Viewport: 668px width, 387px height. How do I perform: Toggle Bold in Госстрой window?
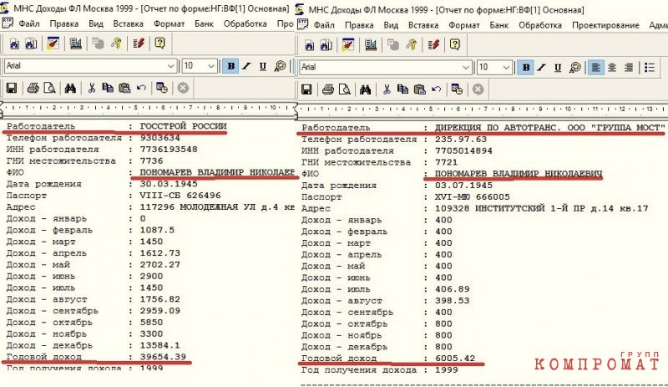[230, 66]
